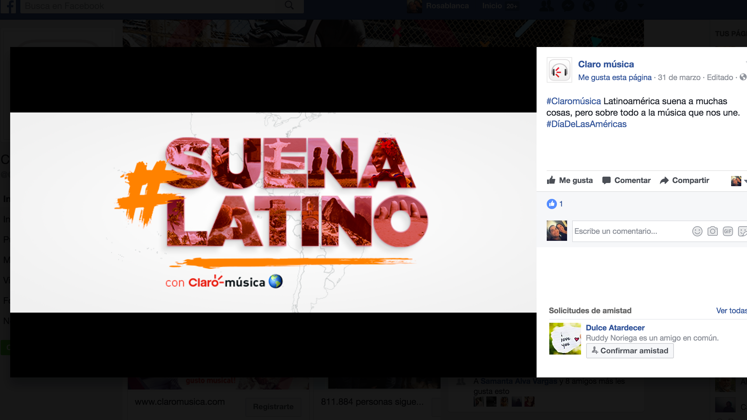Click 811.884 personas sigue text

(372, 402)
